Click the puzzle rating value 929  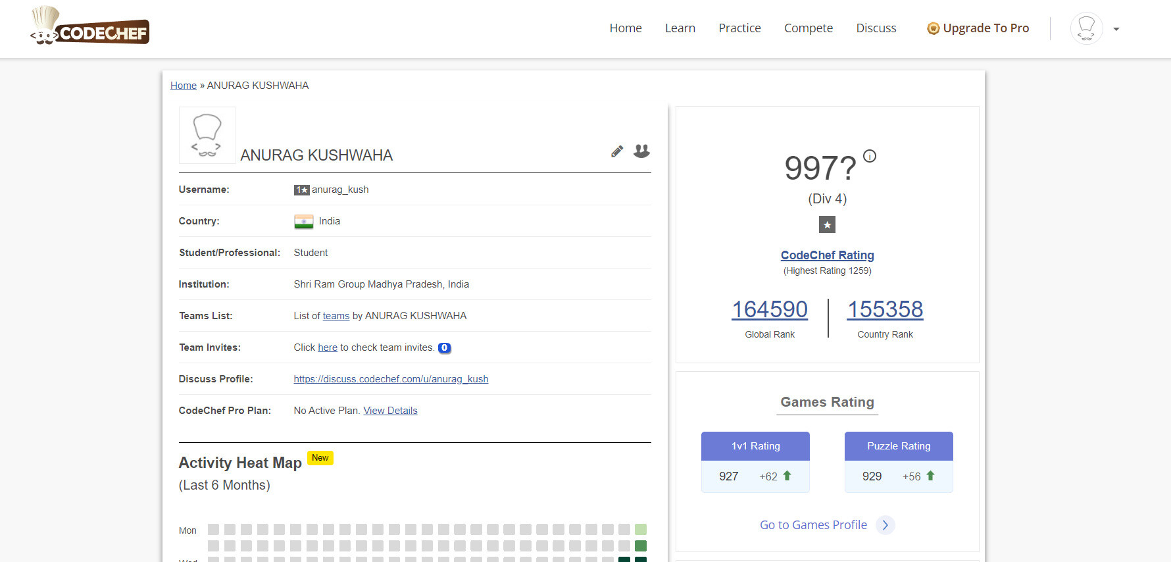872,476
